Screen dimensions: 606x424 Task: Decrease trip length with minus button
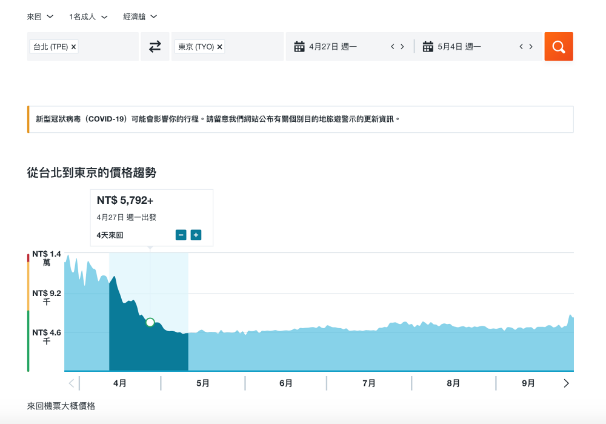pyautogui.click(x=181, y=235)
